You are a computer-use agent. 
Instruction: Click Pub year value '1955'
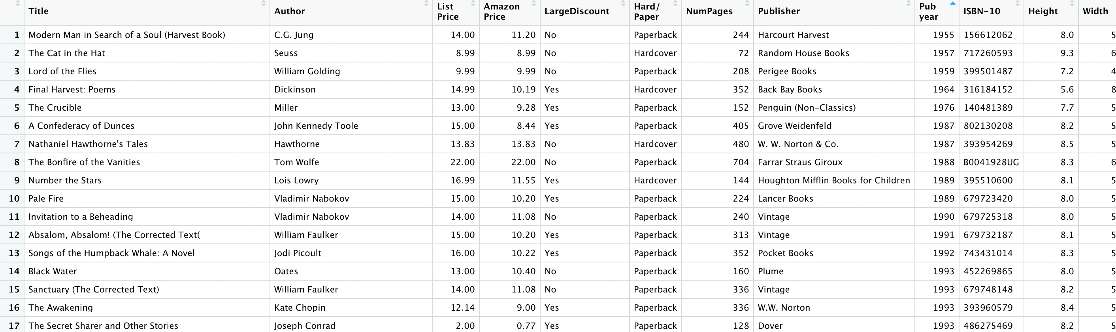[x=944, y=35]
